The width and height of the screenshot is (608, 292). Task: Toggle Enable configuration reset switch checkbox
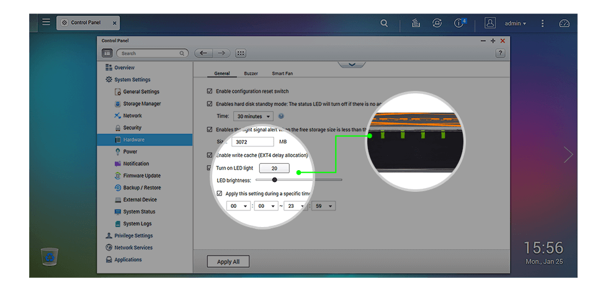pyautogui.click(x=210, y=91)
